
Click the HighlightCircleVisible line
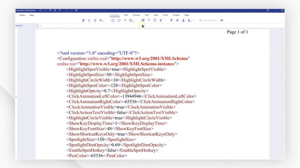pyautogui.click(x=119, y=118)
